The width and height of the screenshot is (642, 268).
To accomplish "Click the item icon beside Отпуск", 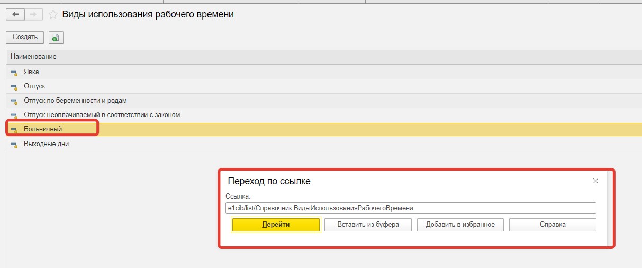I will pyautogui.click(x=14, y=86).
